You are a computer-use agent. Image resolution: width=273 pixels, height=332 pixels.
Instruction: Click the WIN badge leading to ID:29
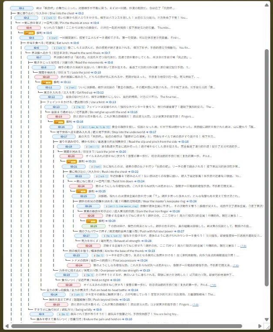(x=91, y=221)
